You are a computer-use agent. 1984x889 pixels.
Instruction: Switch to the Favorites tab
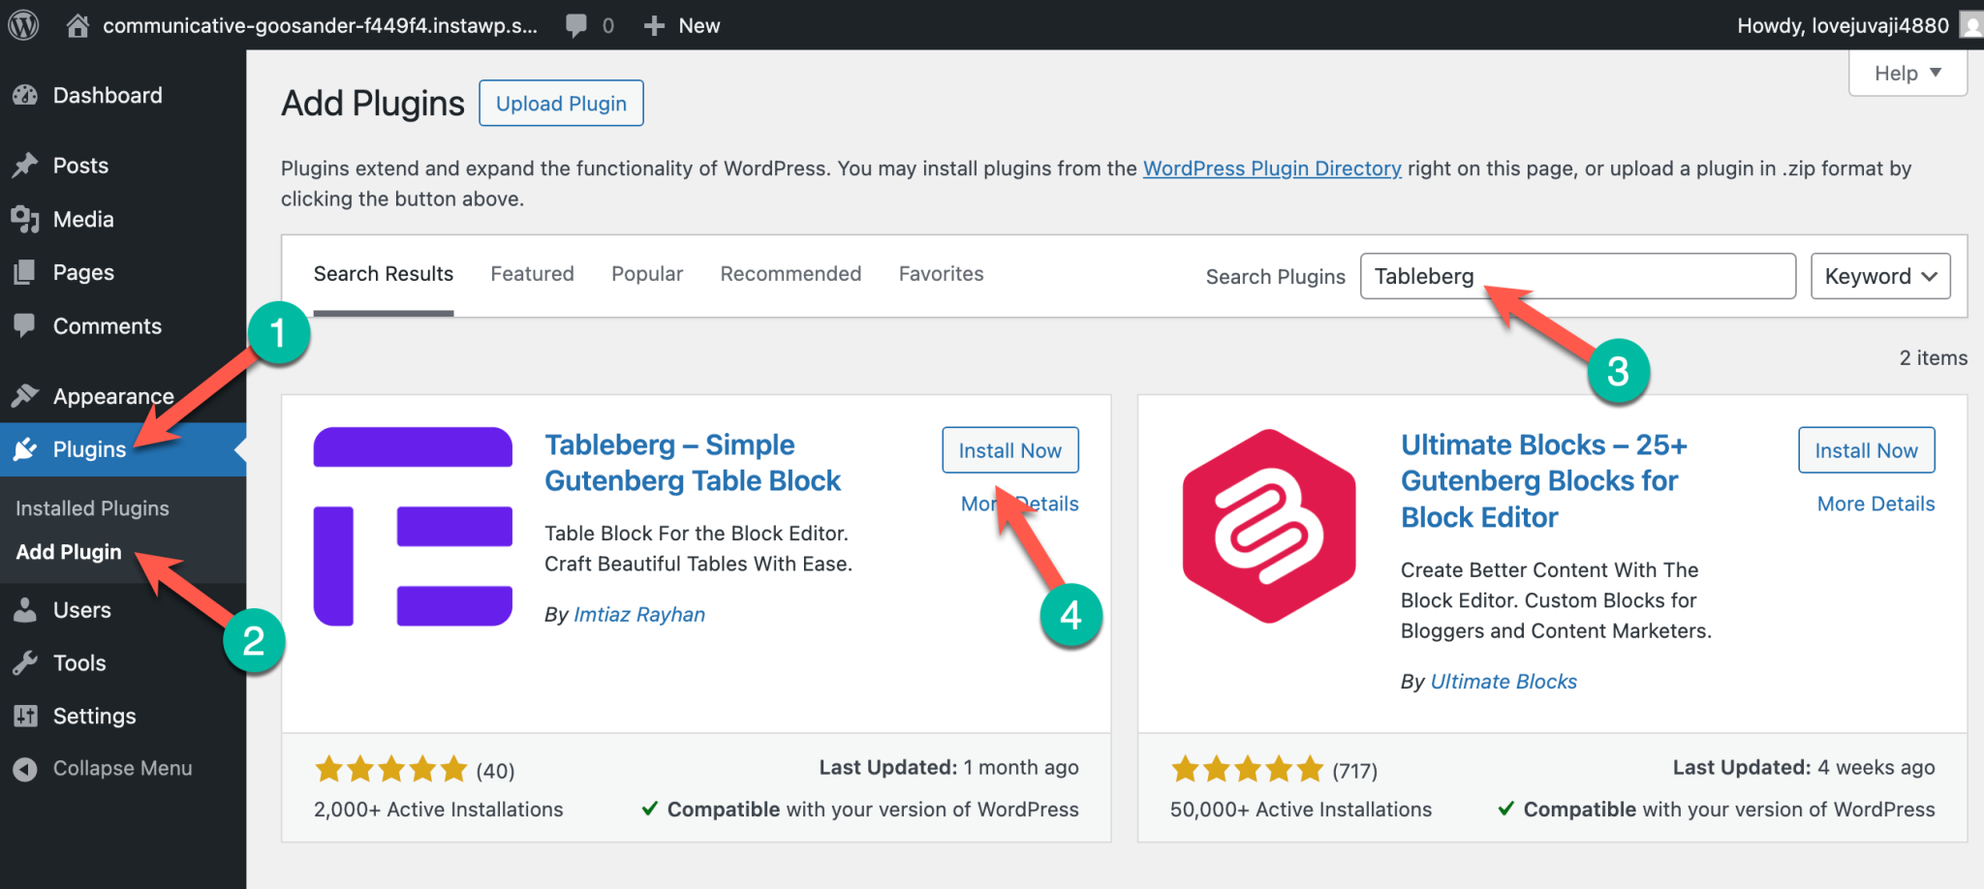point(941,274)
